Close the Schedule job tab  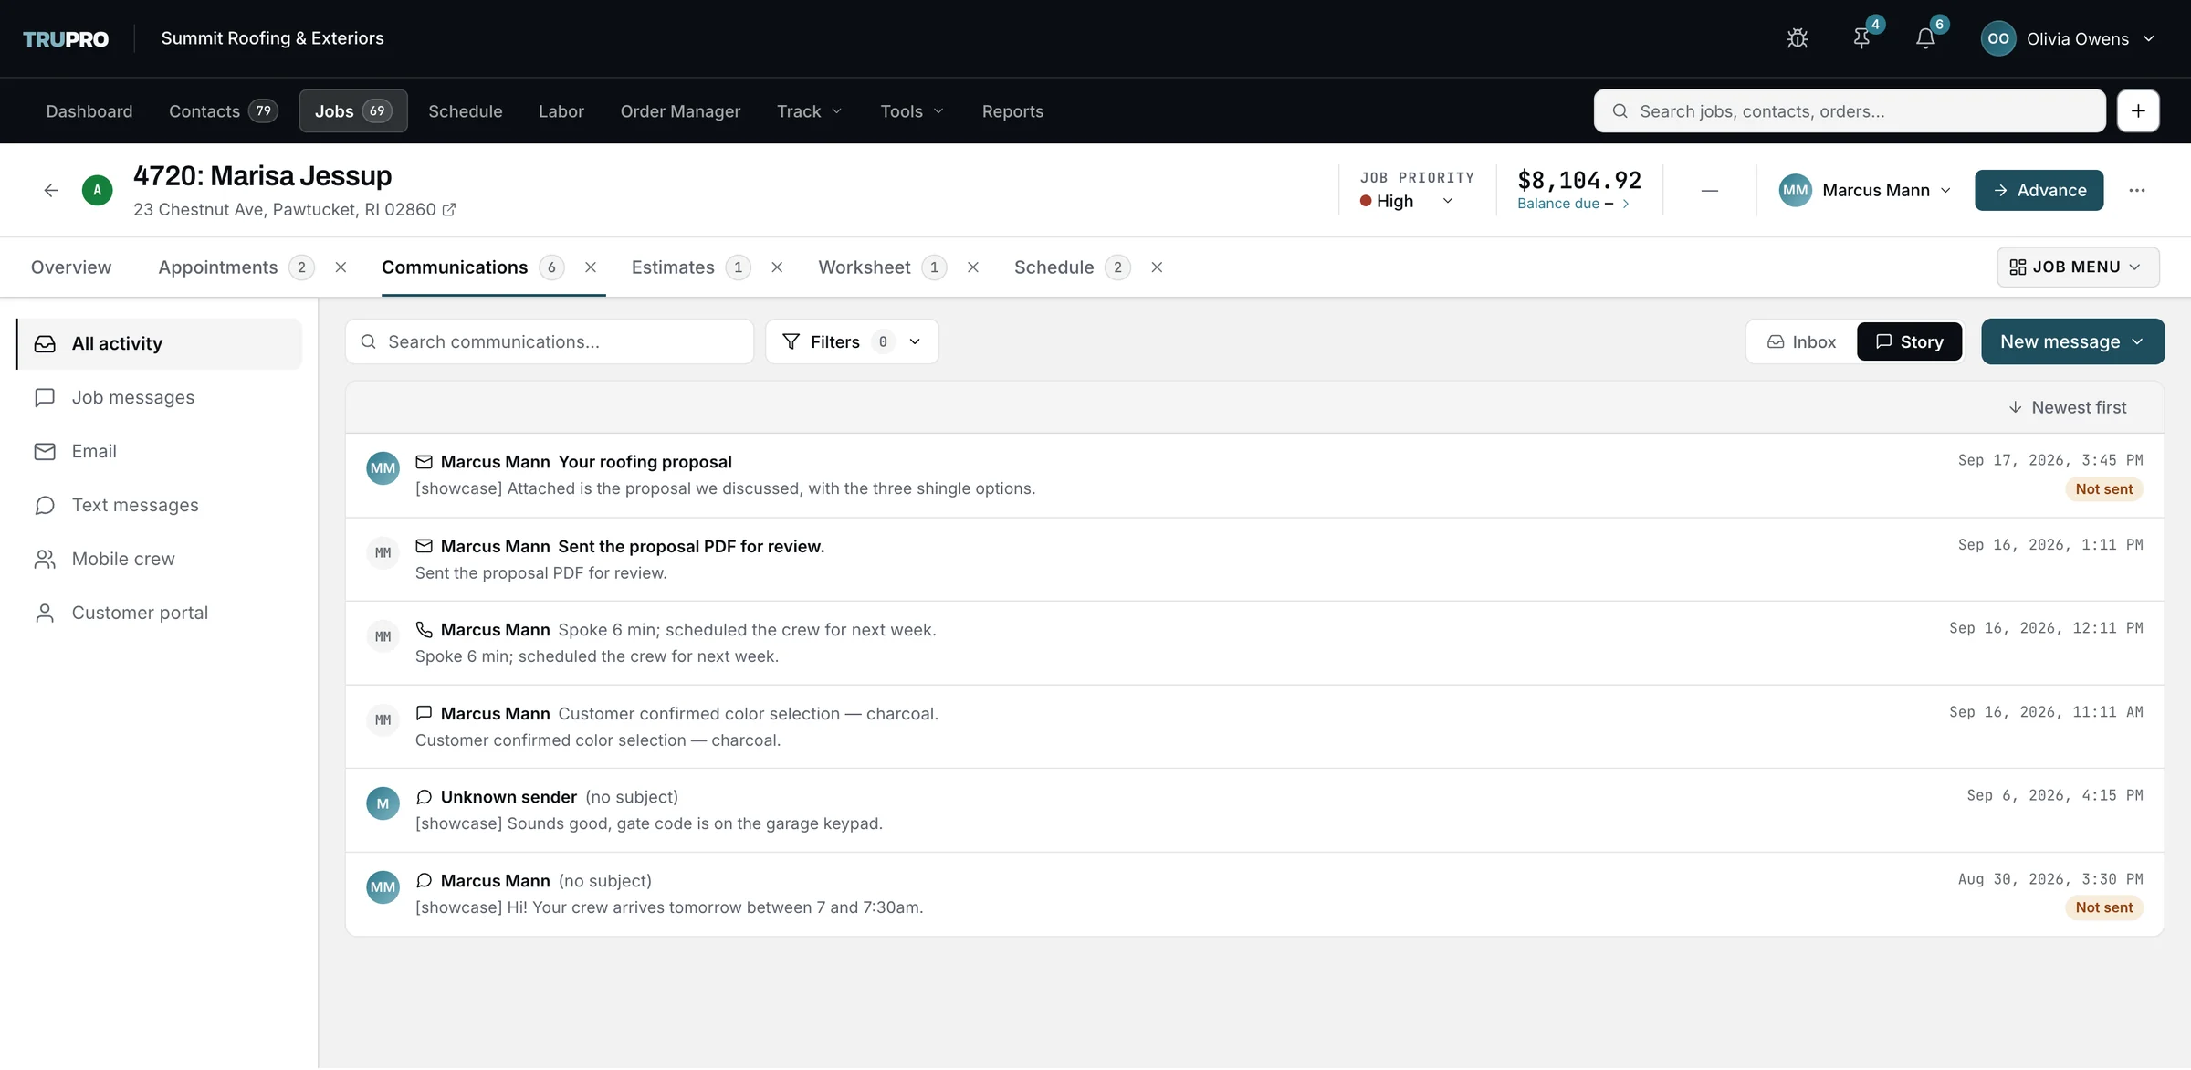tap(1157, 267)
